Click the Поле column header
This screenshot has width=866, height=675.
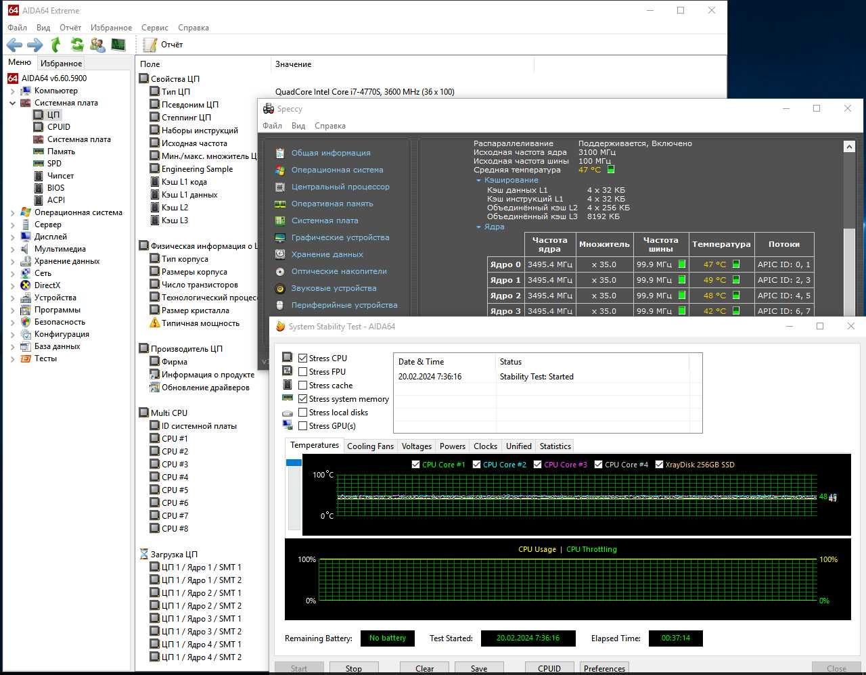pyautogui.click(x=203, y=64)
